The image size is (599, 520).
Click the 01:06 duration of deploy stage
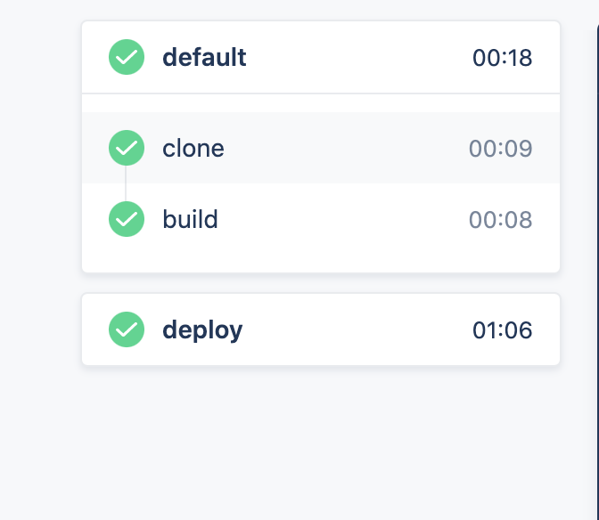(502, 330)
